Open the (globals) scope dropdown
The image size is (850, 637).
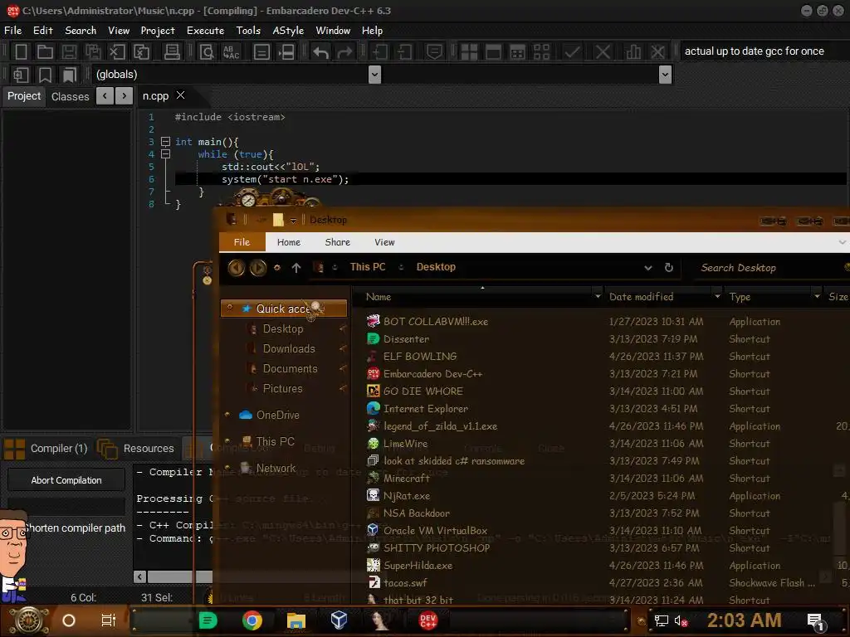[374, 74]
